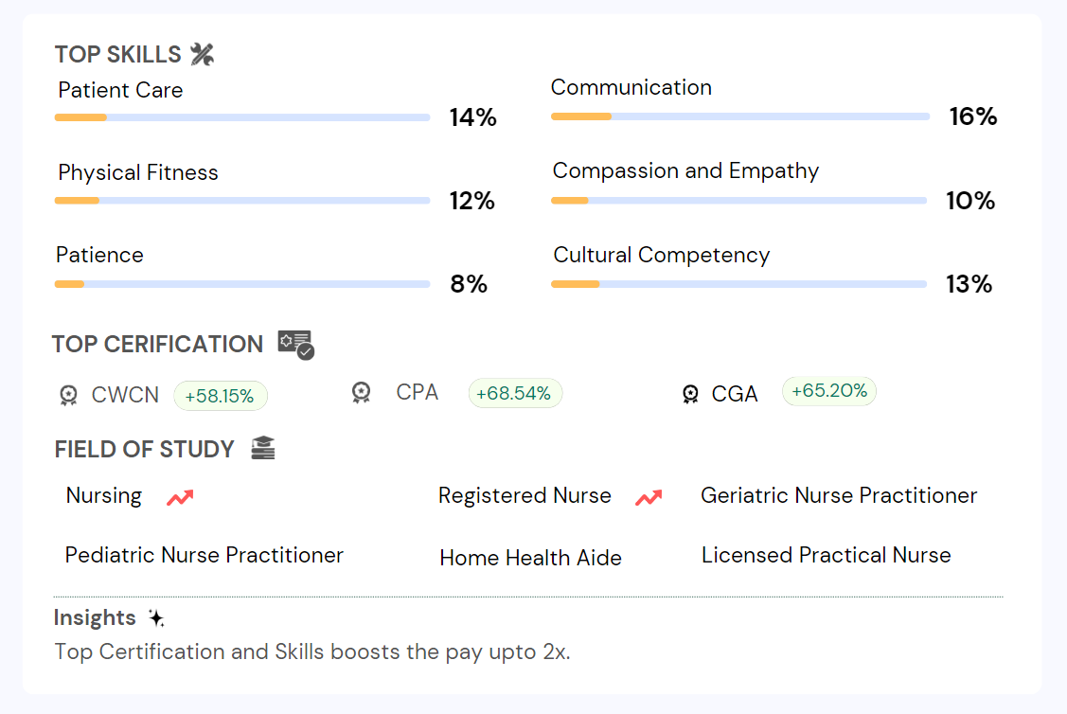
Task: Select the medal icon before CWCN
Action: point(68,395)
